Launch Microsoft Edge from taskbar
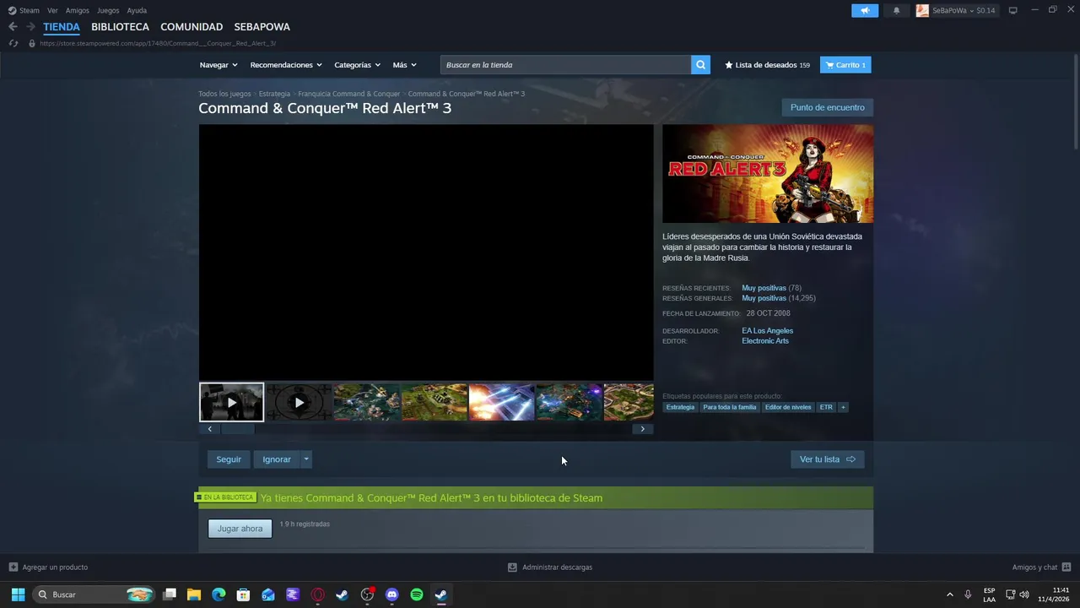Image resolution: width=1080 pixels, height=608 pixels. point(219,594)
